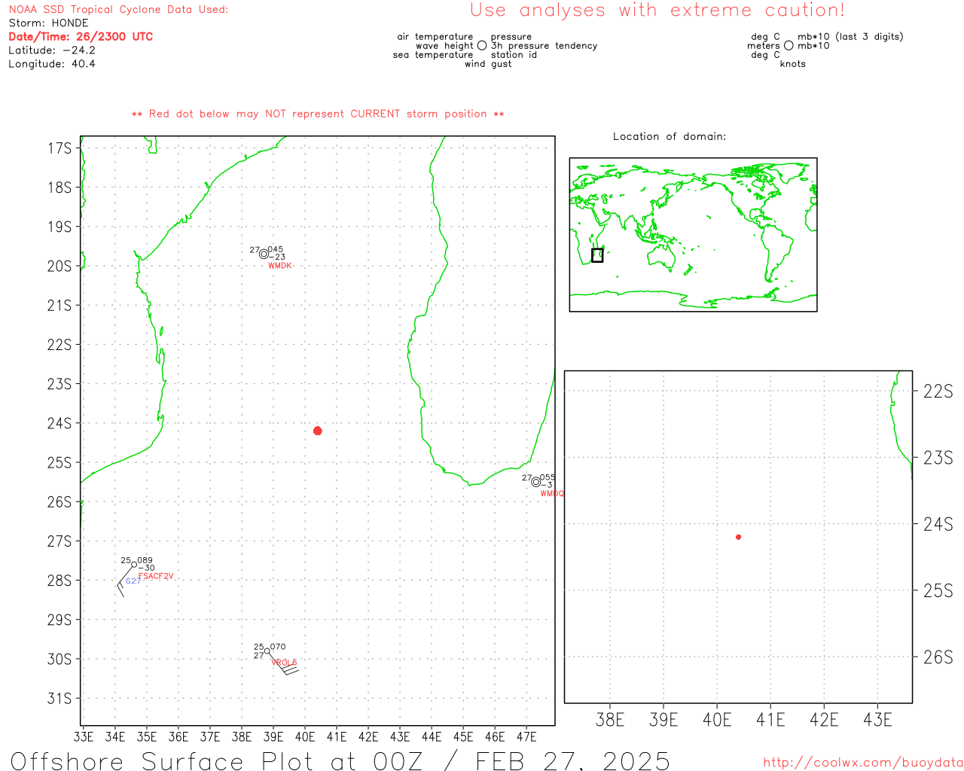Click the wind barb below the VRQL6 label
This screenshot has width=964, height=771.
point(284,666)
